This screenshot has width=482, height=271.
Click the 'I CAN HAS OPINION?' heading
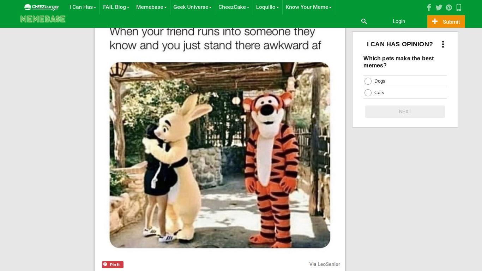[x=400, y=44]
